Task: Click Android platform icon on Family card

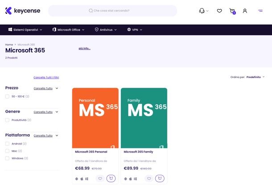Action: tap(126, 179)
